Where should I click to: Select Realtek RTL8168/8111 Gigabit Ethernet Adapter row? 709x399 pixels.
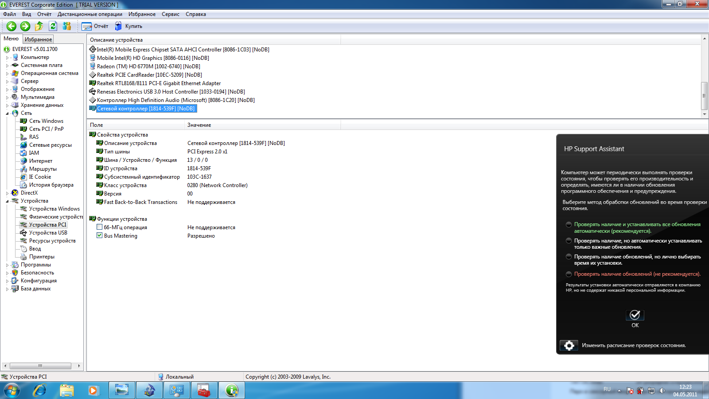coord(159,83)
